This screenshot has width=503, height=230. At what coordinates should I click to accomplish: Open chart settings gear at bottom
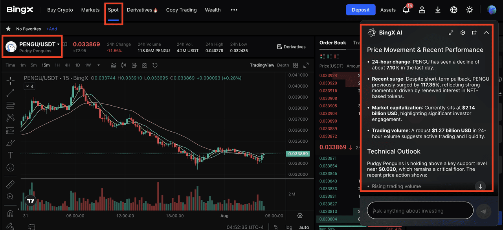[x=300, y=215]
